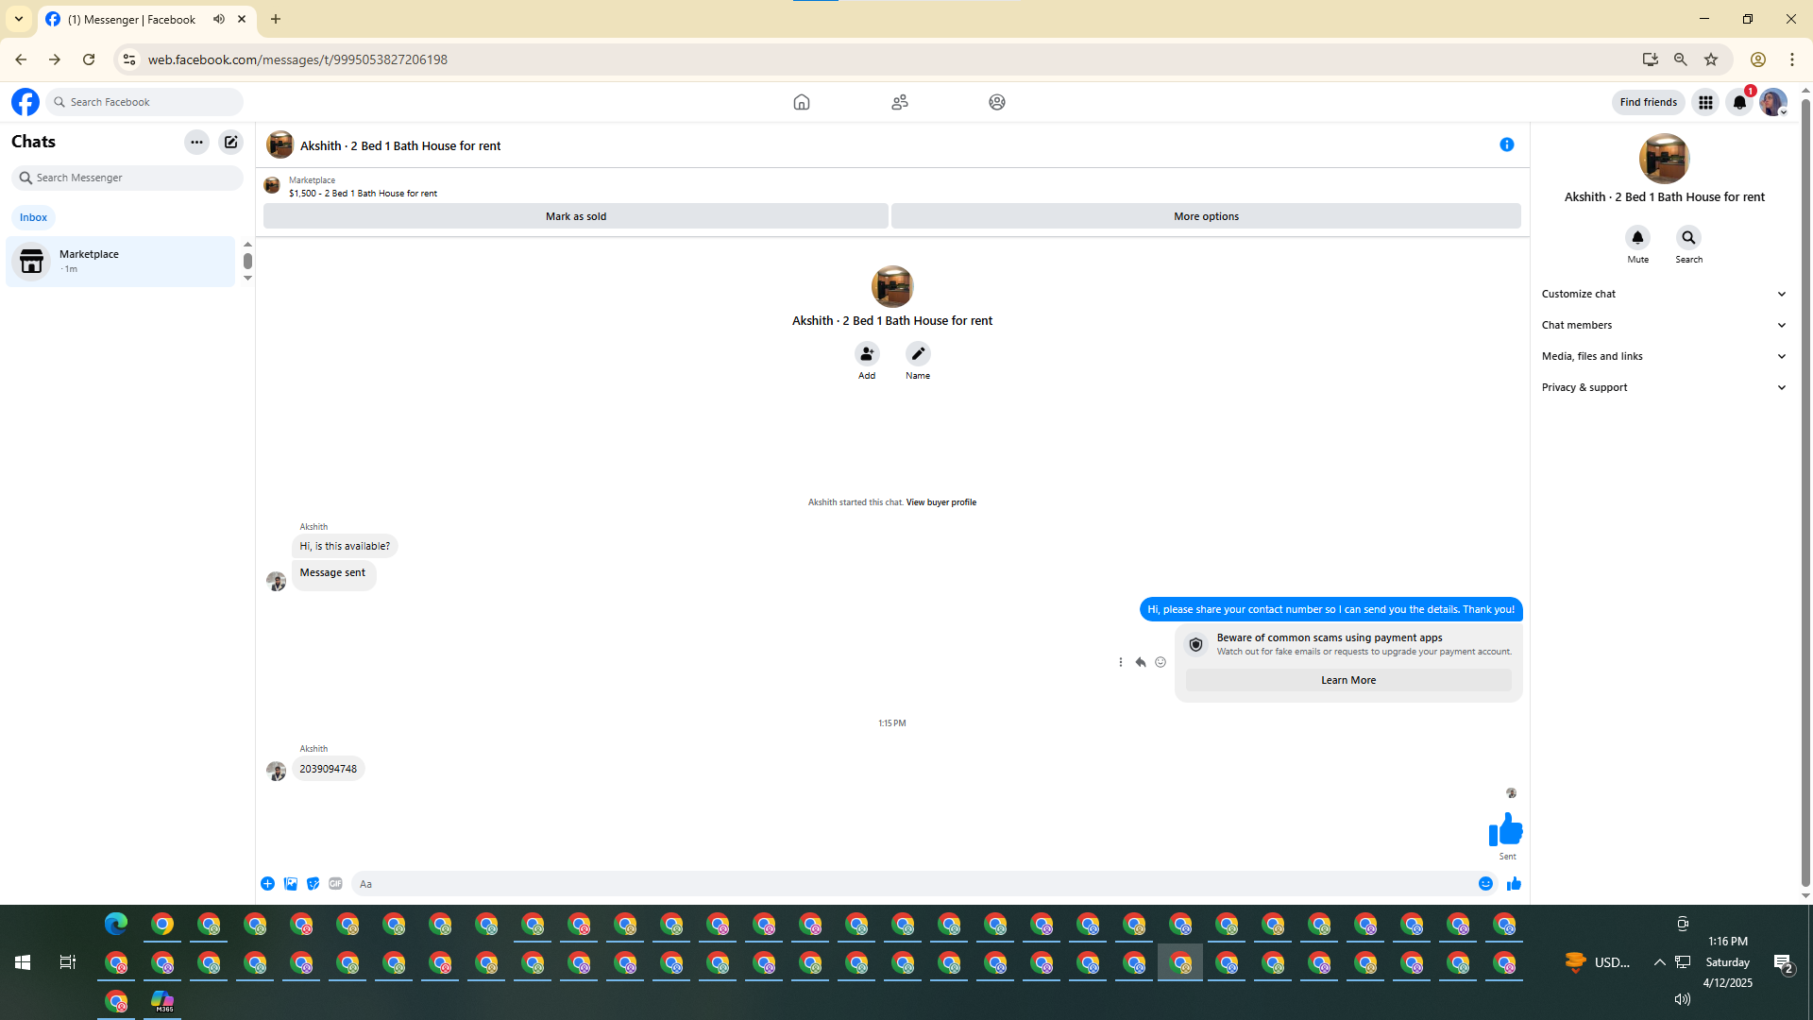Expand Chat members section
Screen dimensions: 1813x1020
[x=1665, y=326]
